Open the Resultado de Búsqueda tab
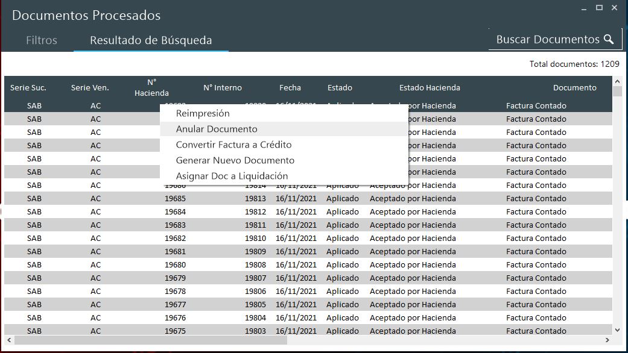 151,40
